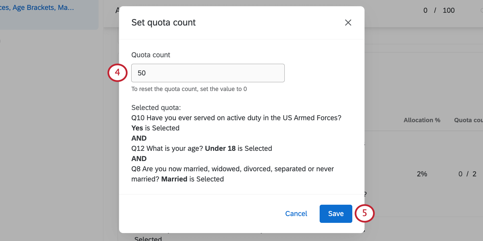Open the 0 / 2 quota count cell
Viewport: 483px width, 241px height.
click(x=467, y=174)
